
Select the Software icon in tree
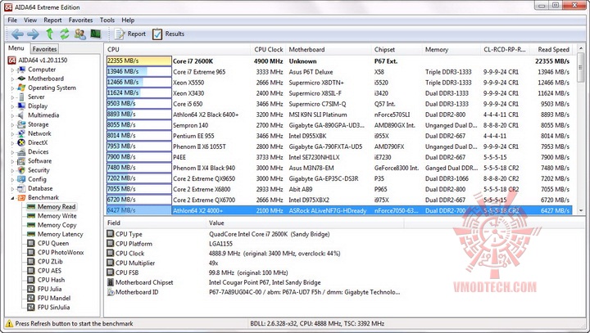pos(21,161)
